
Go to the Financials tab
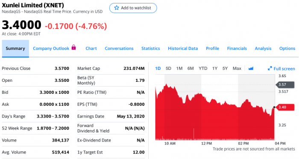(237, 49)
